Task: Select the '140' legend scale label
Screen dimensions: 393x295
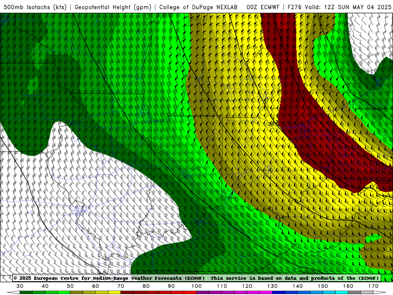Action: (298, 286)
